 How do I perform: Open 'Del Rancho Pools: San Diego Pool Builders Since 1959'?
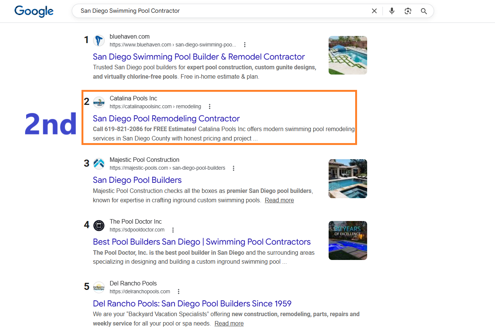pos(192,303)
